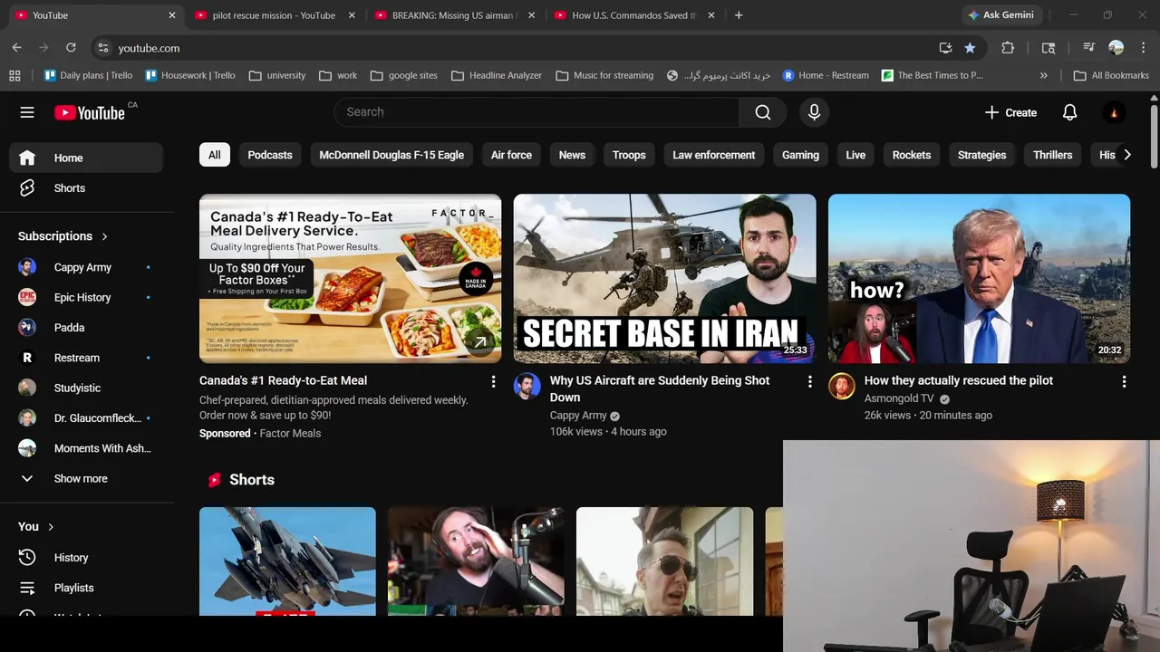Open the YouTube guide hamburger menu
The image size is (1160, 652).
27,112
